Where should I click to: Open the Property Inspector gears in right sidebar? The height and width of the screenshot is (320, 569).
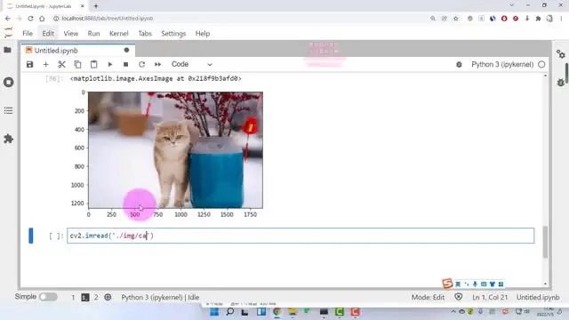[x=561, y=54]
